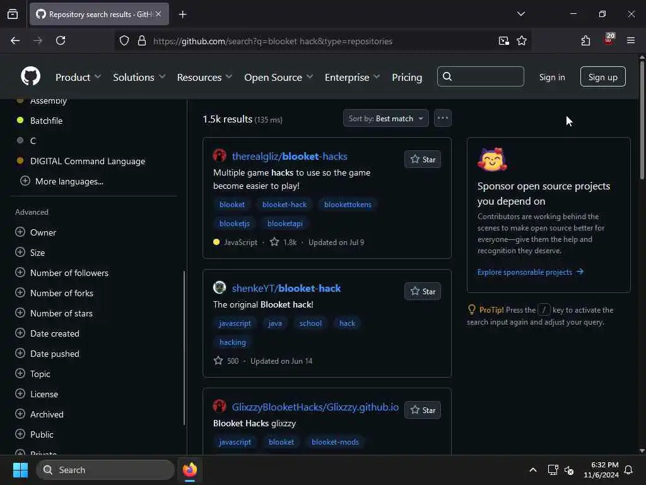646x485 pixels.
Task: Click the Firefox address bar URL
Action: tap(273, 41)
